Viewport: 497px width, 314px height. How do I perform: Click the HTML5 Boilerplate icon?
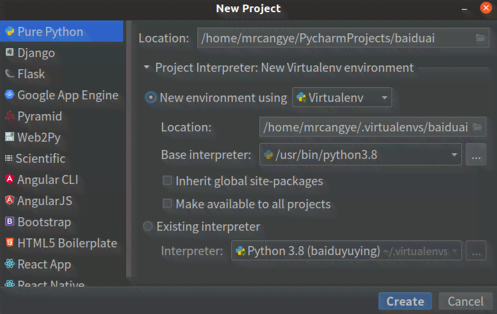click(10, 243)
